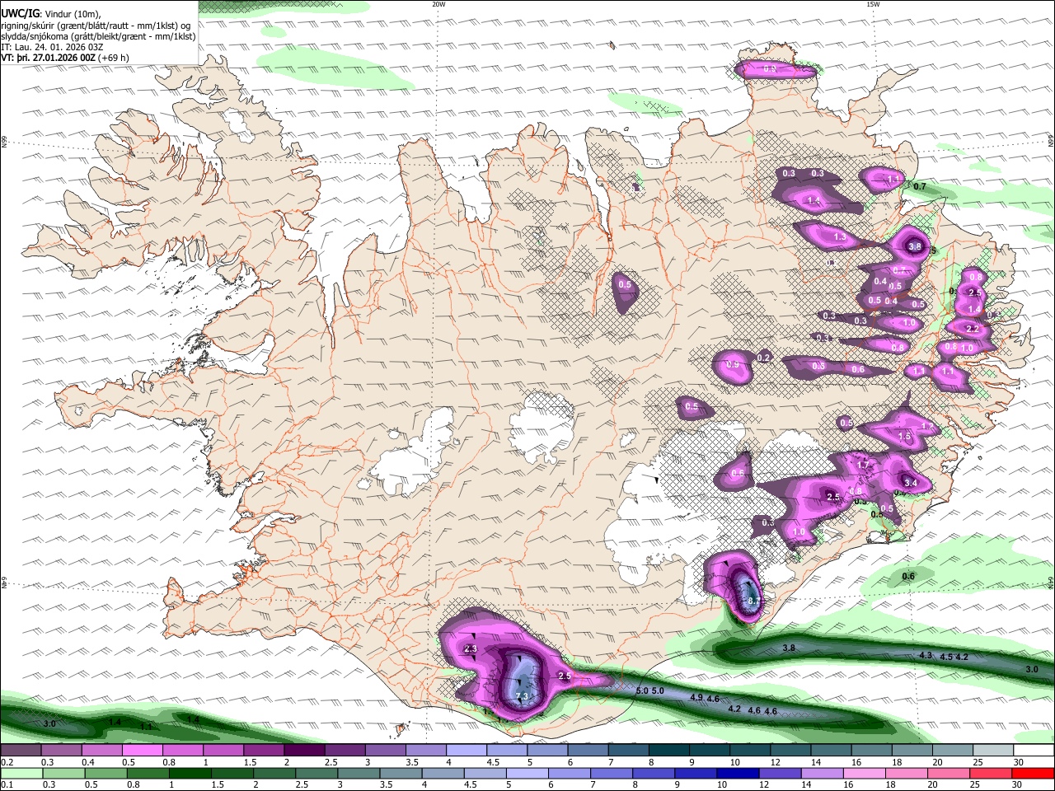Select the lilac rain swatch labeled 14
The width and height of the screenshot is (1055, 791).
coord(821,773)
